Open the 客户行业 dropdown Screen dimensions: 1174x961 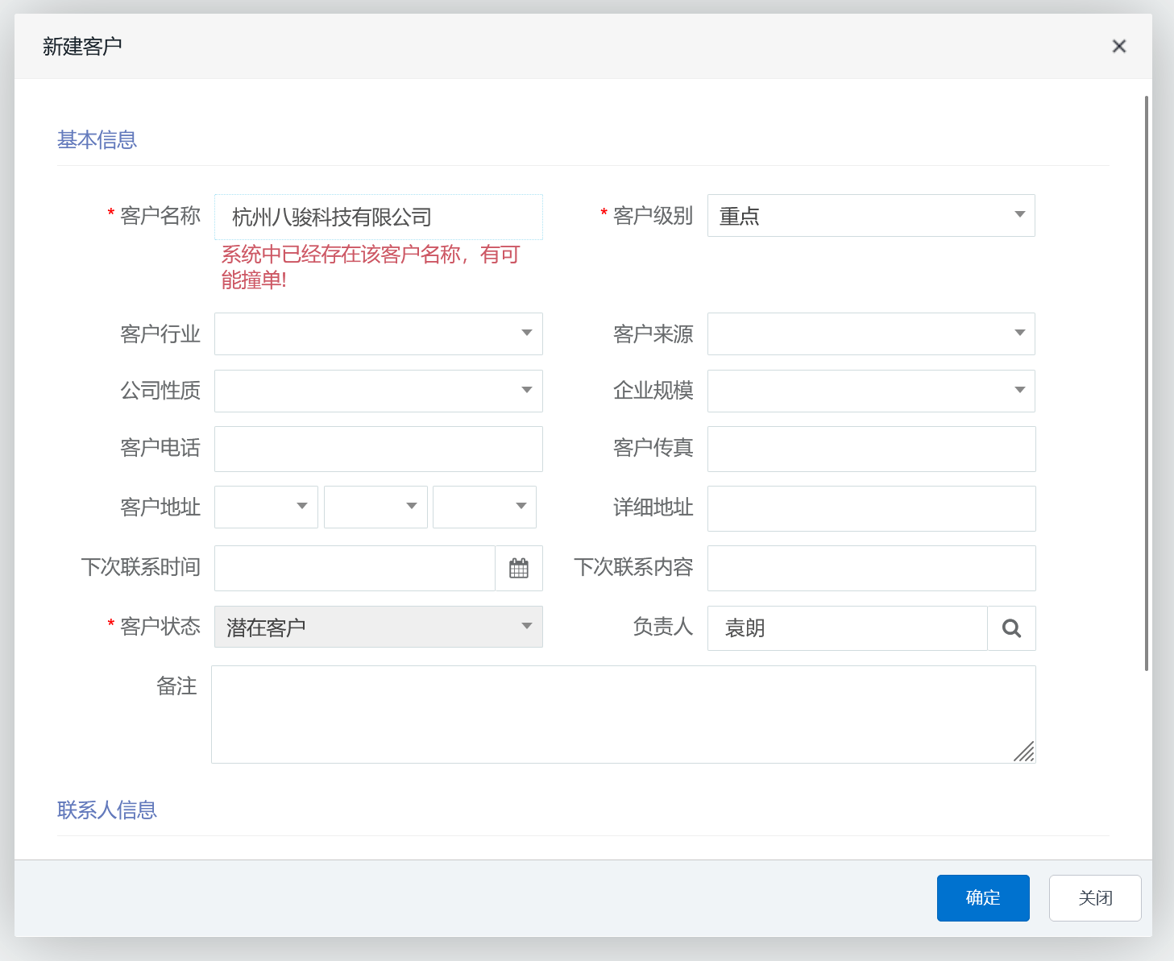(526, 333)
